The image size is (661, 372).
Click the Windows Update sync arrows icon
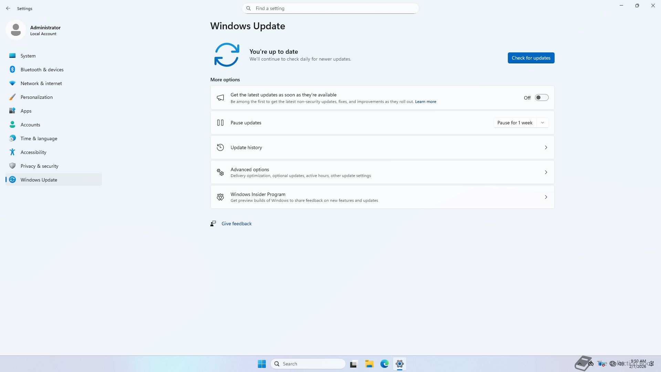[227, 55]
